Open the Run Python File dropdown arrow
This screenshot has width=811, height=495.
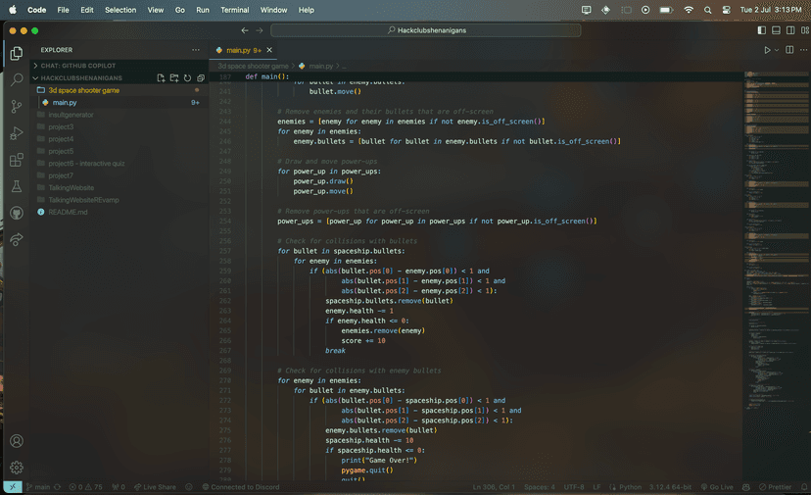777,50
